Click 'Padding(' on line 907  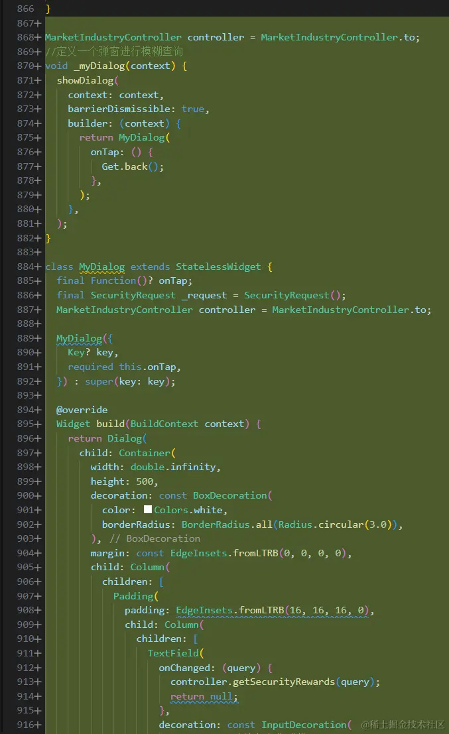(136, 596)
